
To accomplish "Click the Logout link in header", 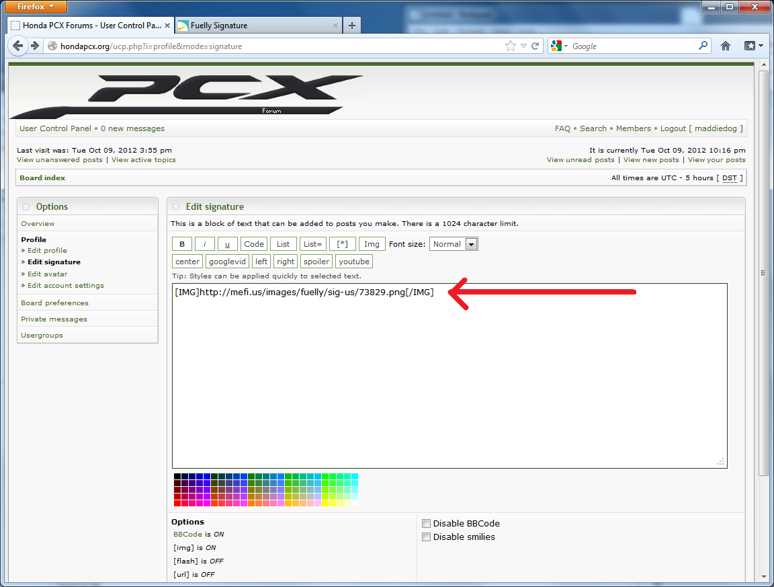I will (673, 128).
